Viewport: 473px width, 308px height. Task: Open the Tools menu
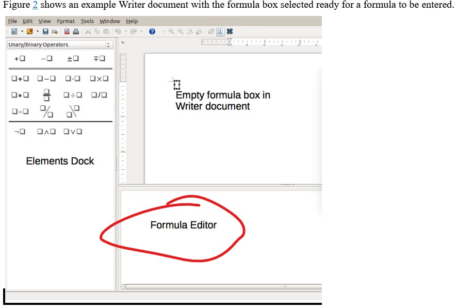tap(87, 21)
